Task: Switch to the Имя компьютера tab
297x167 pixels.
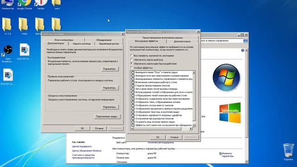Action: coord(64,40)
